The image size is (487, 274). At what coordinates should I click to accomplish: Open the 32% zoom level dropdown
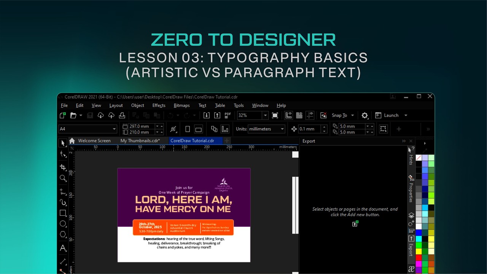tap(265, 115)
